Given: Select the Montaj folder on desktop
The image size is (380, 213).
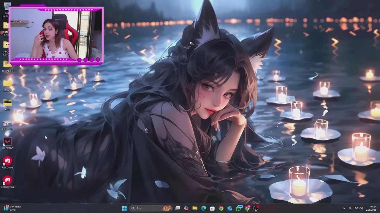Looking at the screenshot, I should pyautogui.click(x=7, y=85).
